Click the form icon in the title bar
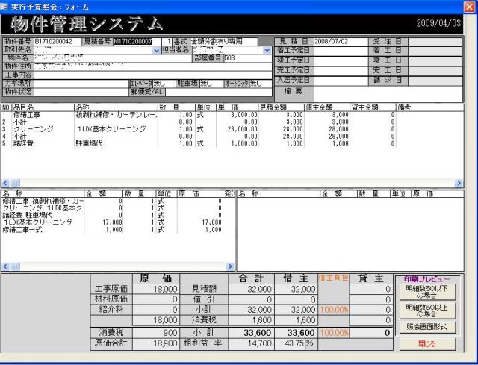The image size is (478, 365). (x=5, y=5)
